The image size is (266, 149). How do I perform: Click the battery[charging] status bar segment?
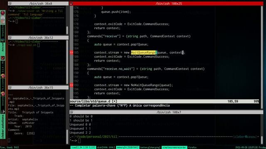click(150, 147)
